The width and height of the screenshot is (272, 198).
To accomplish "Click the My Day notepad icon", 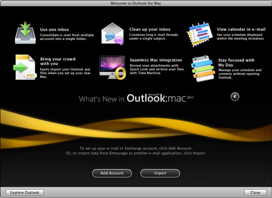I will (203, 68).
